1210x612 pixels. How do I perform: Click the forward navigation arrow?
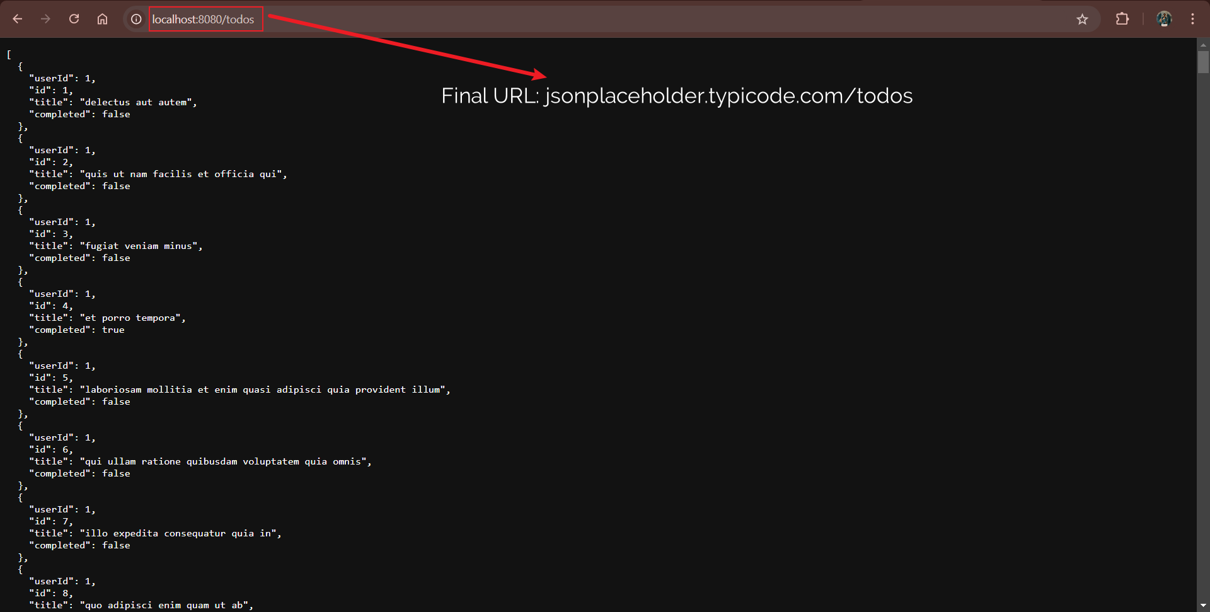[x=45, y=19]
